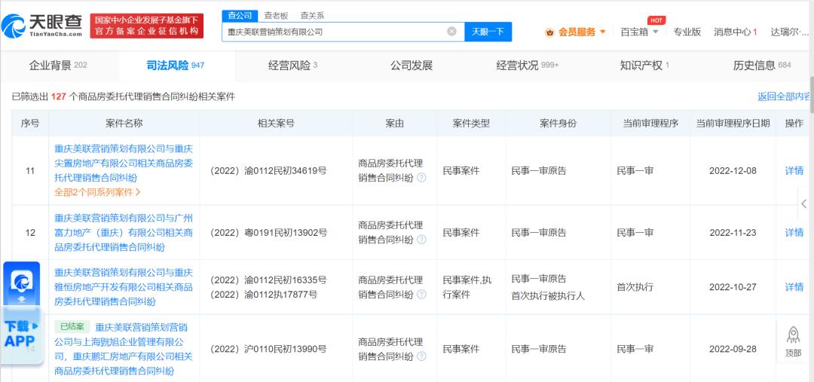Expand the 会员服务 dropdown arrow
This screenshot has height=382, width=814.
(603, 32)
